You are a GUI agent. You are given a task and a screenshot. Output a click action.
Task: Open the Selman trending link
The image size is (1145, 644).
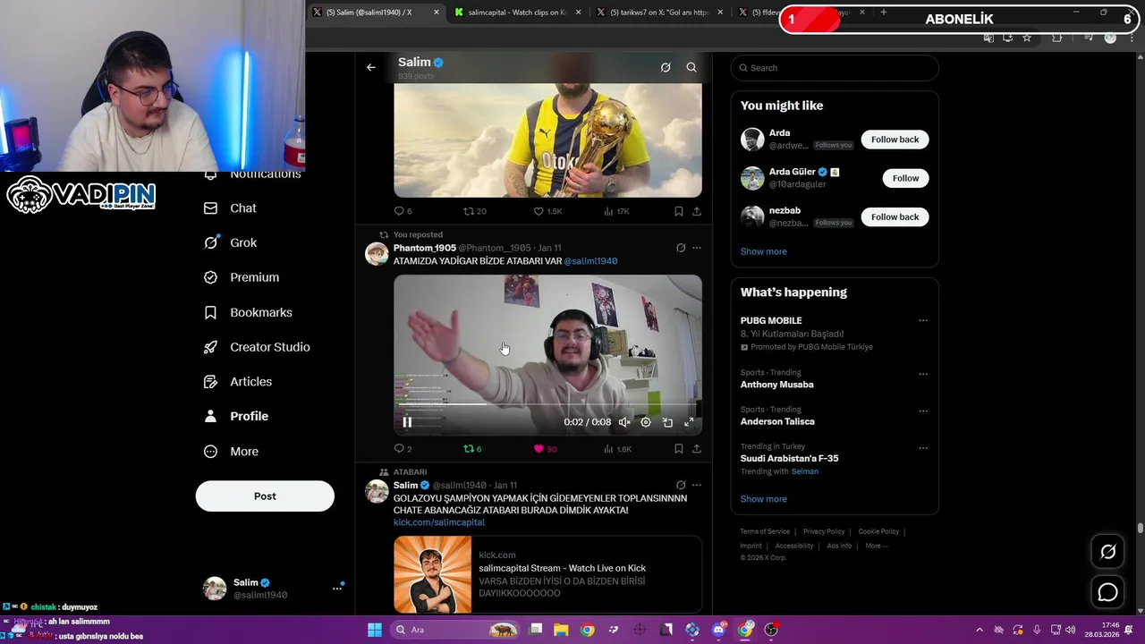(x=804, y=471)
